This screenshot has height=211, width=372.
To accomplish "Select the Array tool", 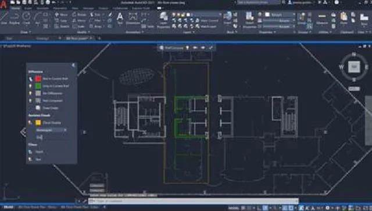I will 96,26.
